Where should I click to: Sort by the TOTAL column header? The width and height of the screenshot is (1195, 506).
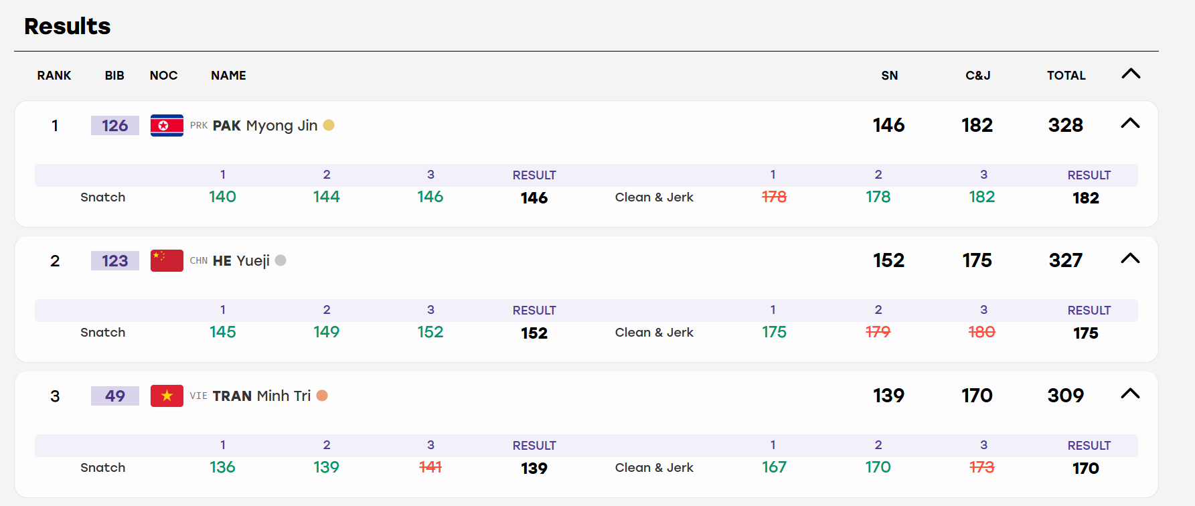[x=1066, y=76]
